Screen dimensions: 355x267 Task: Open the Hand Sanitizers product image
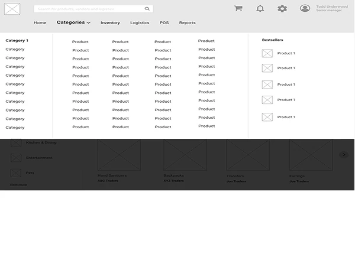click(119, 155)
